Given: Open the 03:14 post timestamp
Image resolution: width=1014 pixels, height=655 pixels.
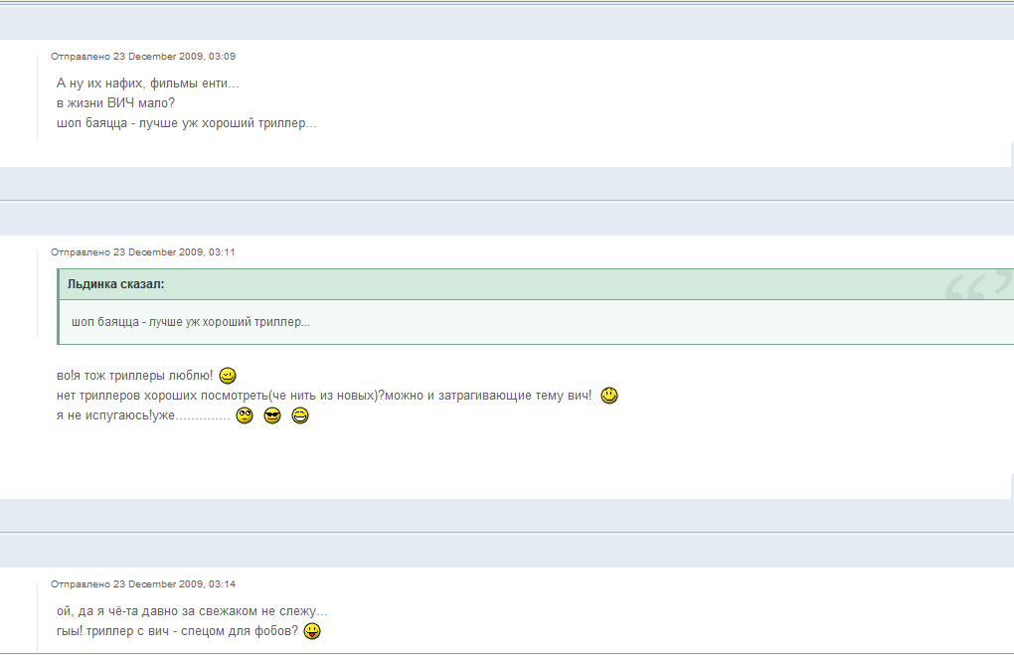Looking at the screenshot, I should coord(143,584).
